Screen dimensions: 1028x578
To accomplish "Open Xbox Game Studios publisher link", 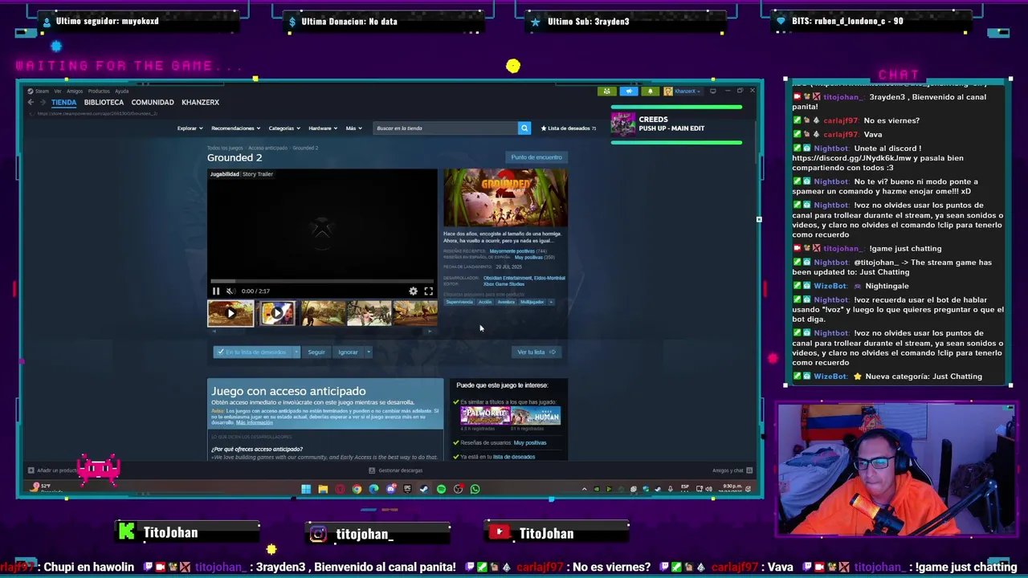I will point(504,284).
